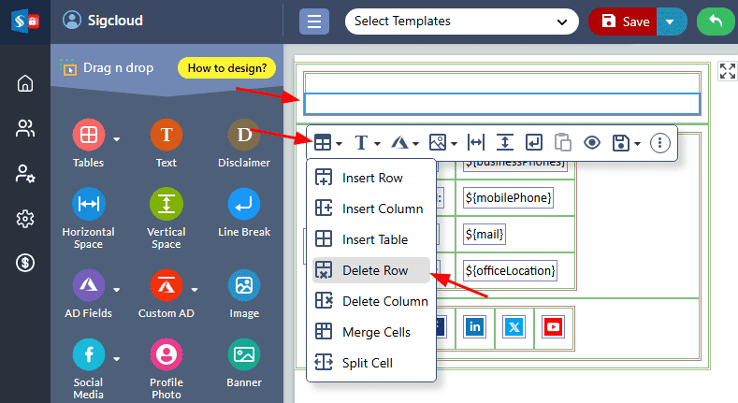
Task: Click the paste clipboard icon in floating toolbar
Action: 562,143
